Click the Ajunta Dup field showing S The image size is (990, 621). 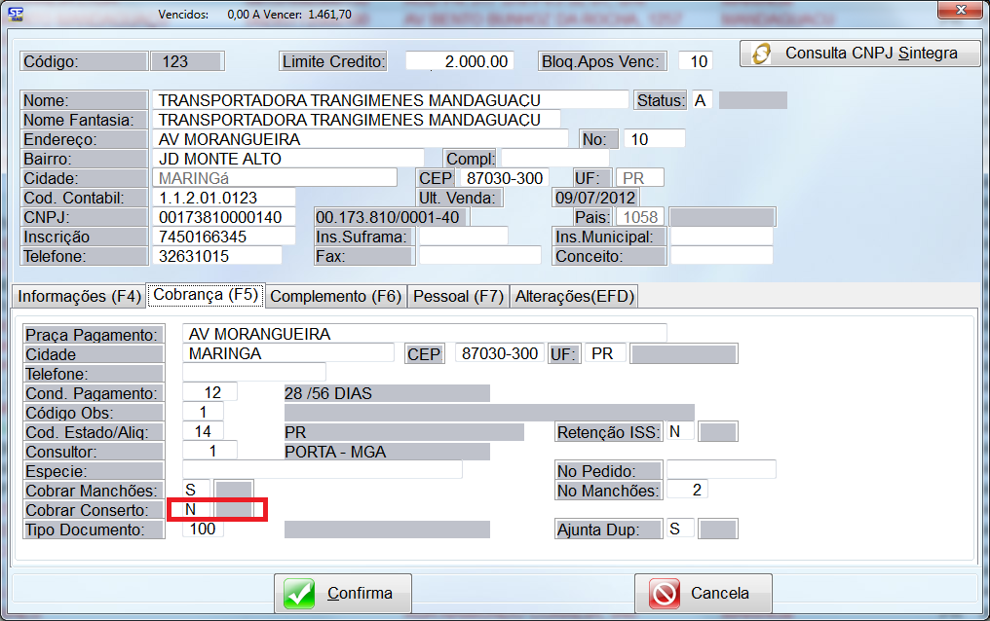[x=679, y=529]
